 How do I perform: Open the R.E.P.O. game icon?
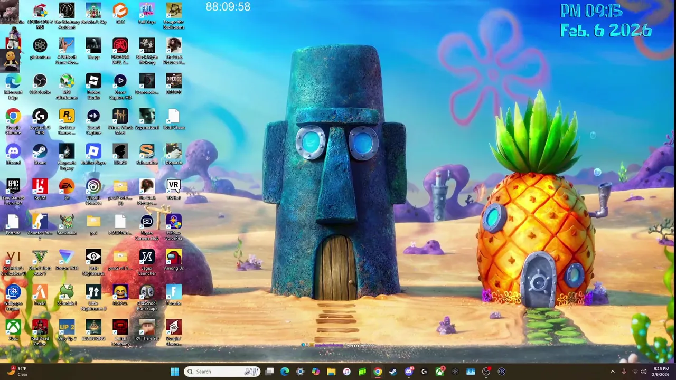pyautogui.click(x=120, y=296)
